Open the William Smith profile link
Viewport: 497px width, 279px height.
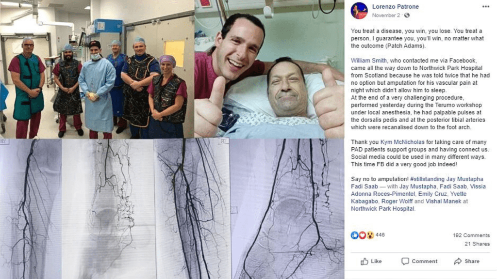tap(369, 61)
